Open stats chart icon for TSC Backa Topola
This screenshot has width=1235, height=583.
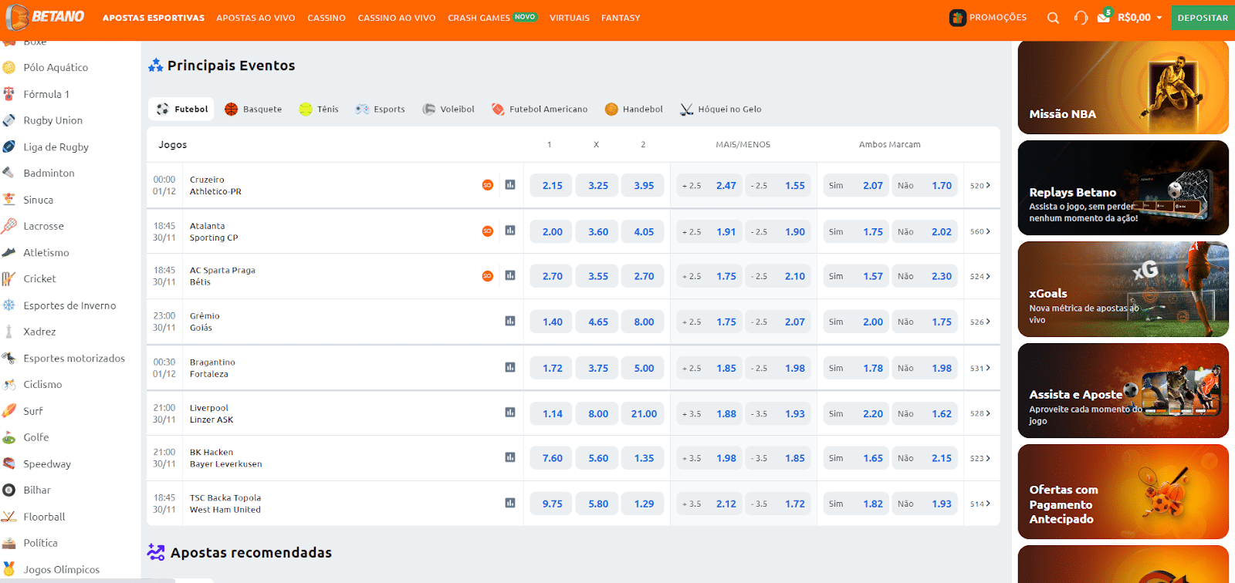pyautogui.click(x=510, y=503)
